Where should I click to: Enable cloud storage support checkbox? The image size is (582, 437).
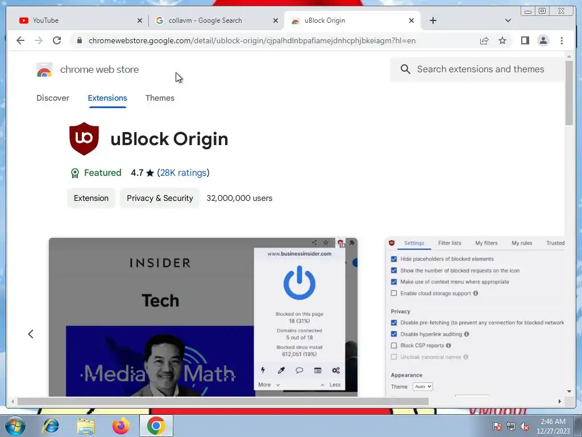coord(394,293)
